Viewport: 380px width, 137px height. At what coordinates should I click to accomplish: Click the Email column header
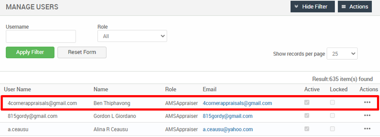[209, 89]
